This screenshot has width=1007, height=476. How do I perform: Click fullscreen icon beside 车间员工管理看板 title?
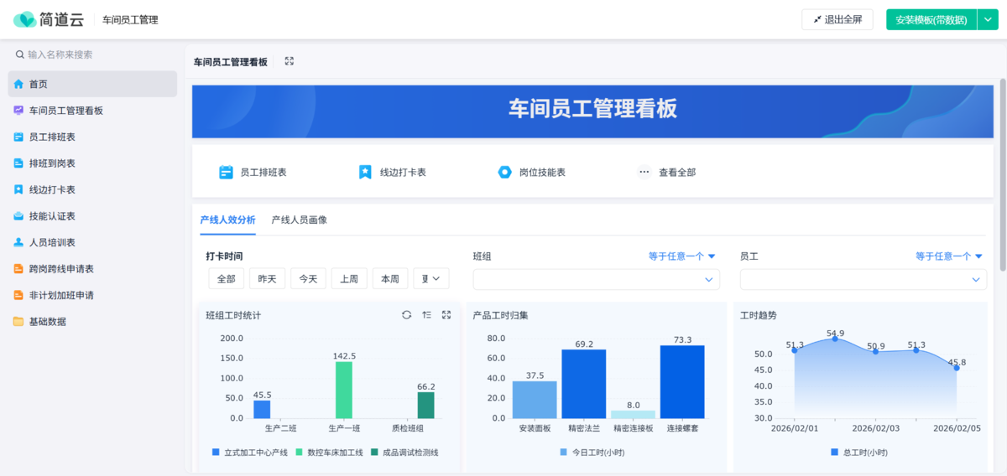[x=290, y=61]
